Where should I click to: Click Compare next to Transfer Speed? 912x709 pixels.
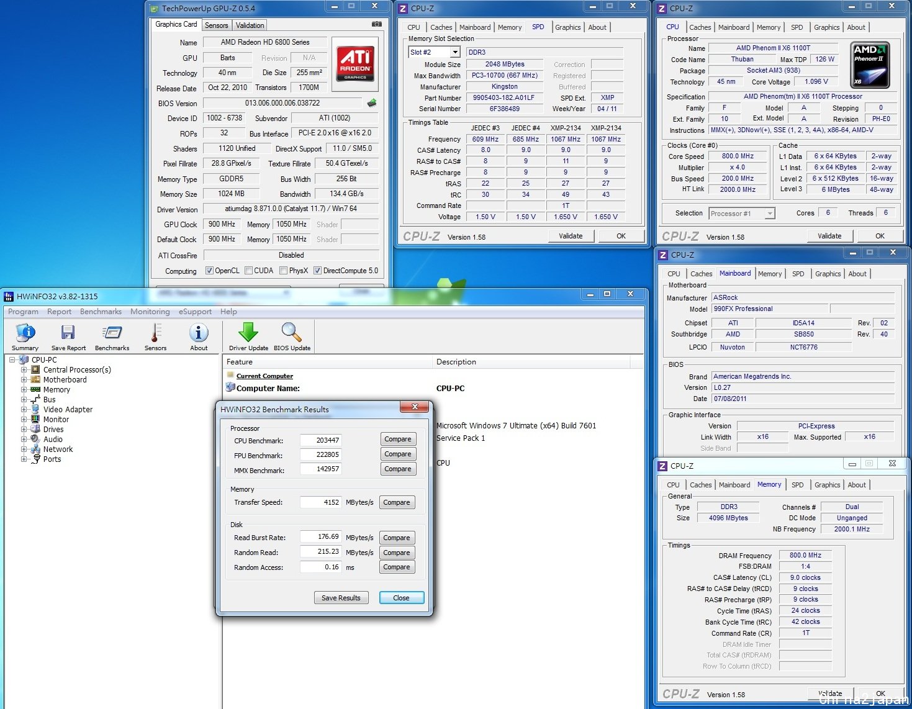tap(397, 502)
